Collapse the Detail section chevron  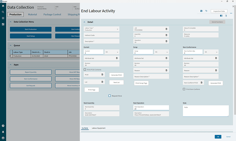84,22
